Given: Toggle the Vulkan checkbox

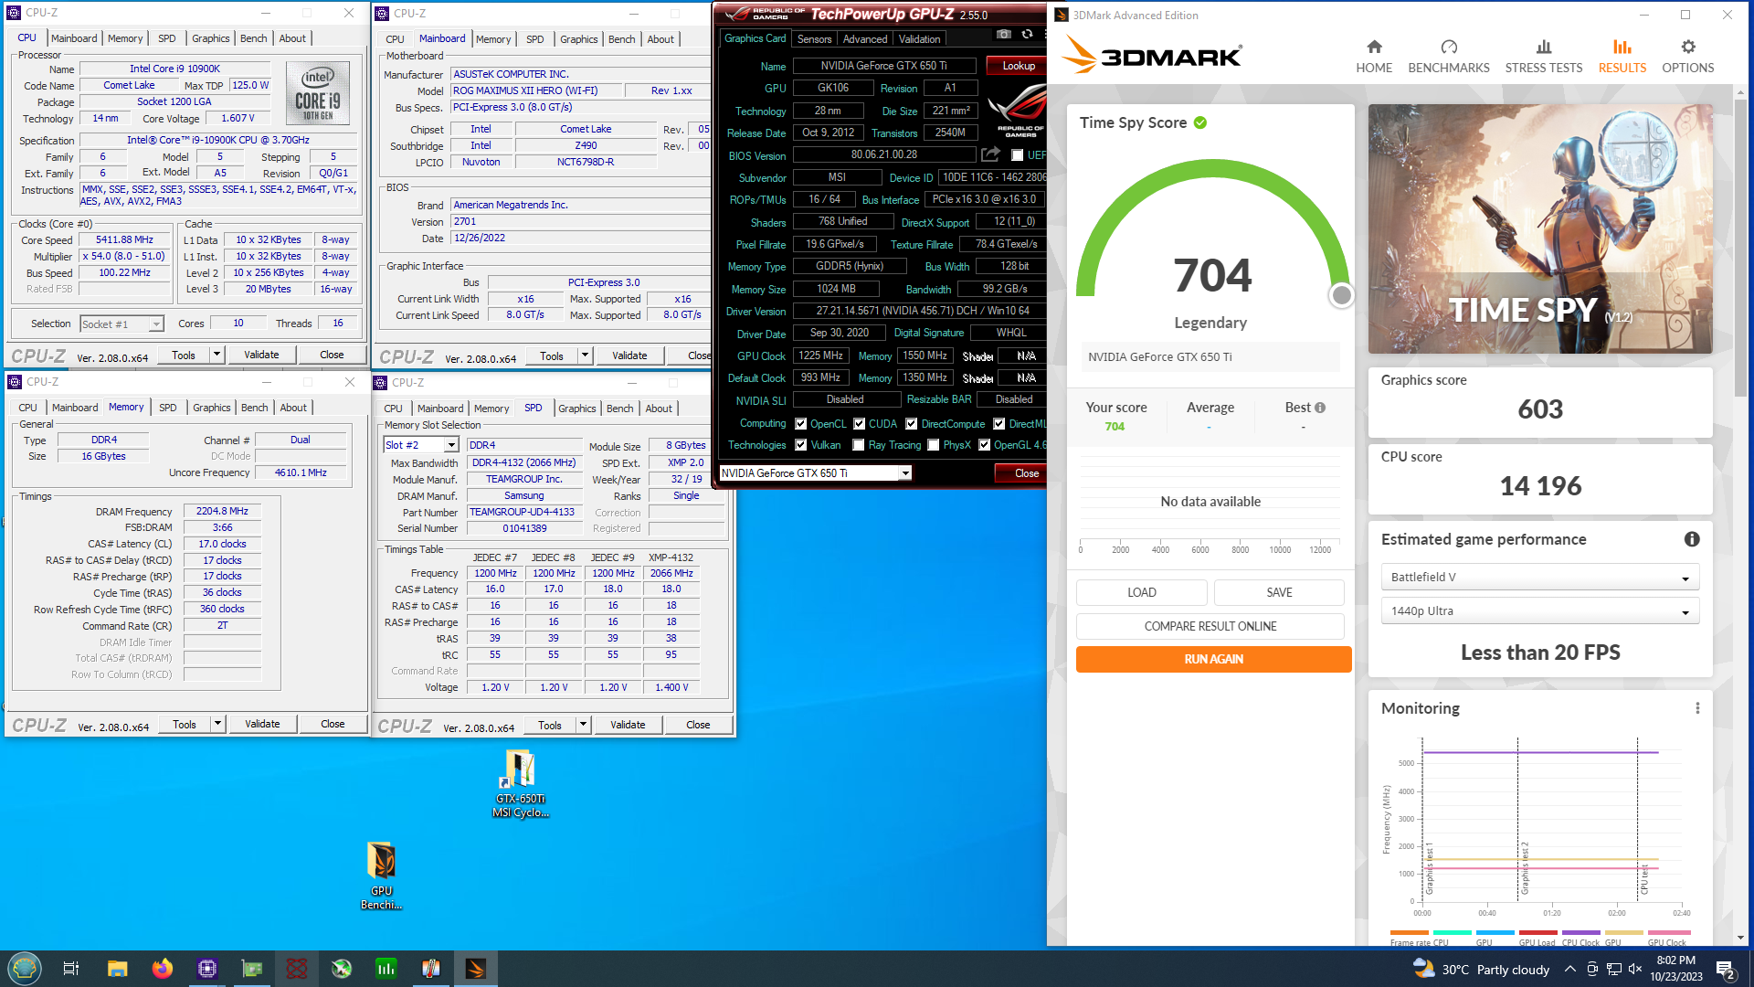Looking at the screenshot, I should point(800,445).
